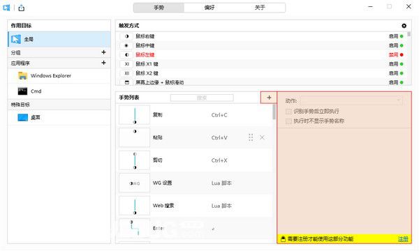419x251 pixels.
Task: Delete the 粘贴 gesture with X
Action: tap(262, 137)
